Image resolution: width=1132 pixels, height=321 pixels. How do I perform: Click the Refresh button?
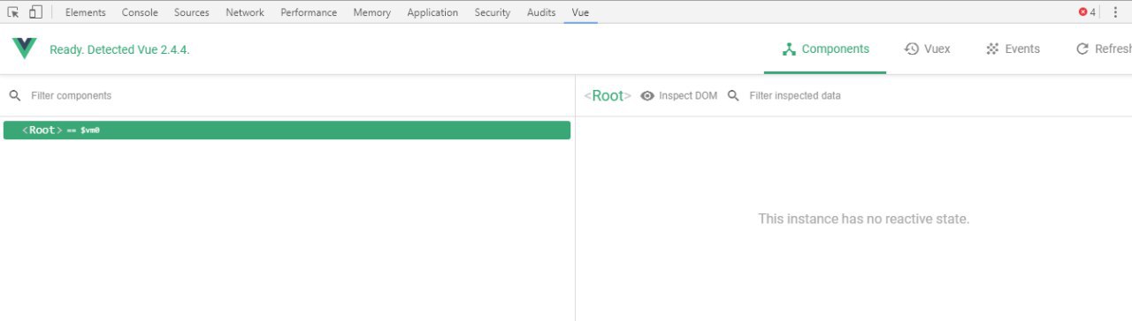pos(1104,49)
